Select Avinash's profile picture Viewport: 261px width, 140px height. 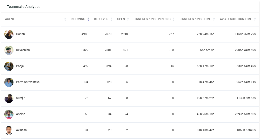pyautogui.click(x=9, y=130)
